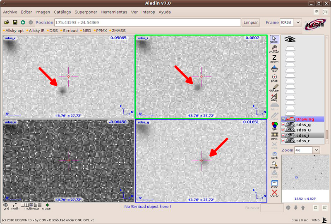The height and width of the screenshot is (224, 331).
Task: Select the four-panel multiview layout icon
Action: (x=31, y=205)
